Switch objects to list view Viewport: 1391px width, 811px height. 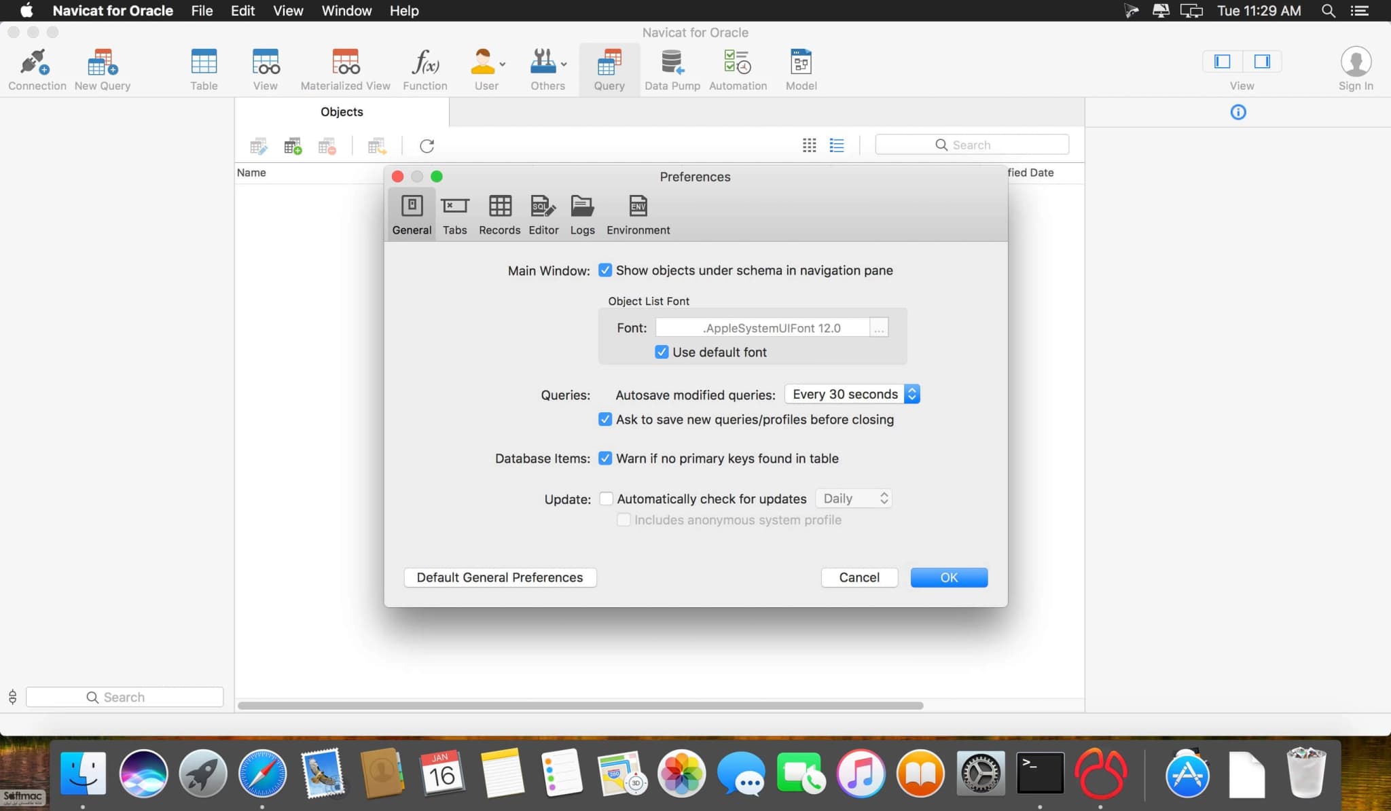[x=837, y=145]
